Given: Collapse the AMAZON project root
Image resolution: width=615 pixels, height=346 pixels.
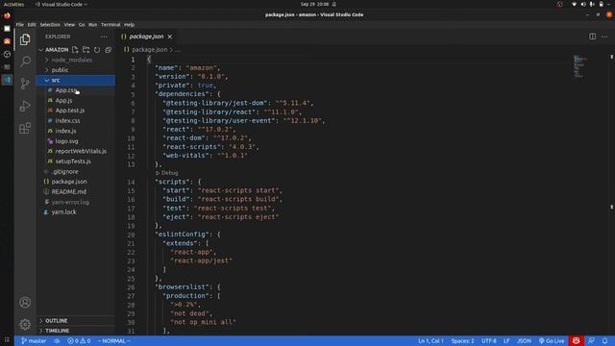Looking at the screenshot, I should click(57, 50).
